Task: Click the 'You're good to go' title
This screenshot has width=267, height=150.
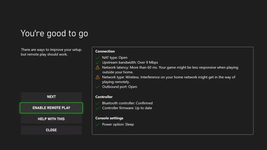Action: pyautogui.click(x=54, y=33)
